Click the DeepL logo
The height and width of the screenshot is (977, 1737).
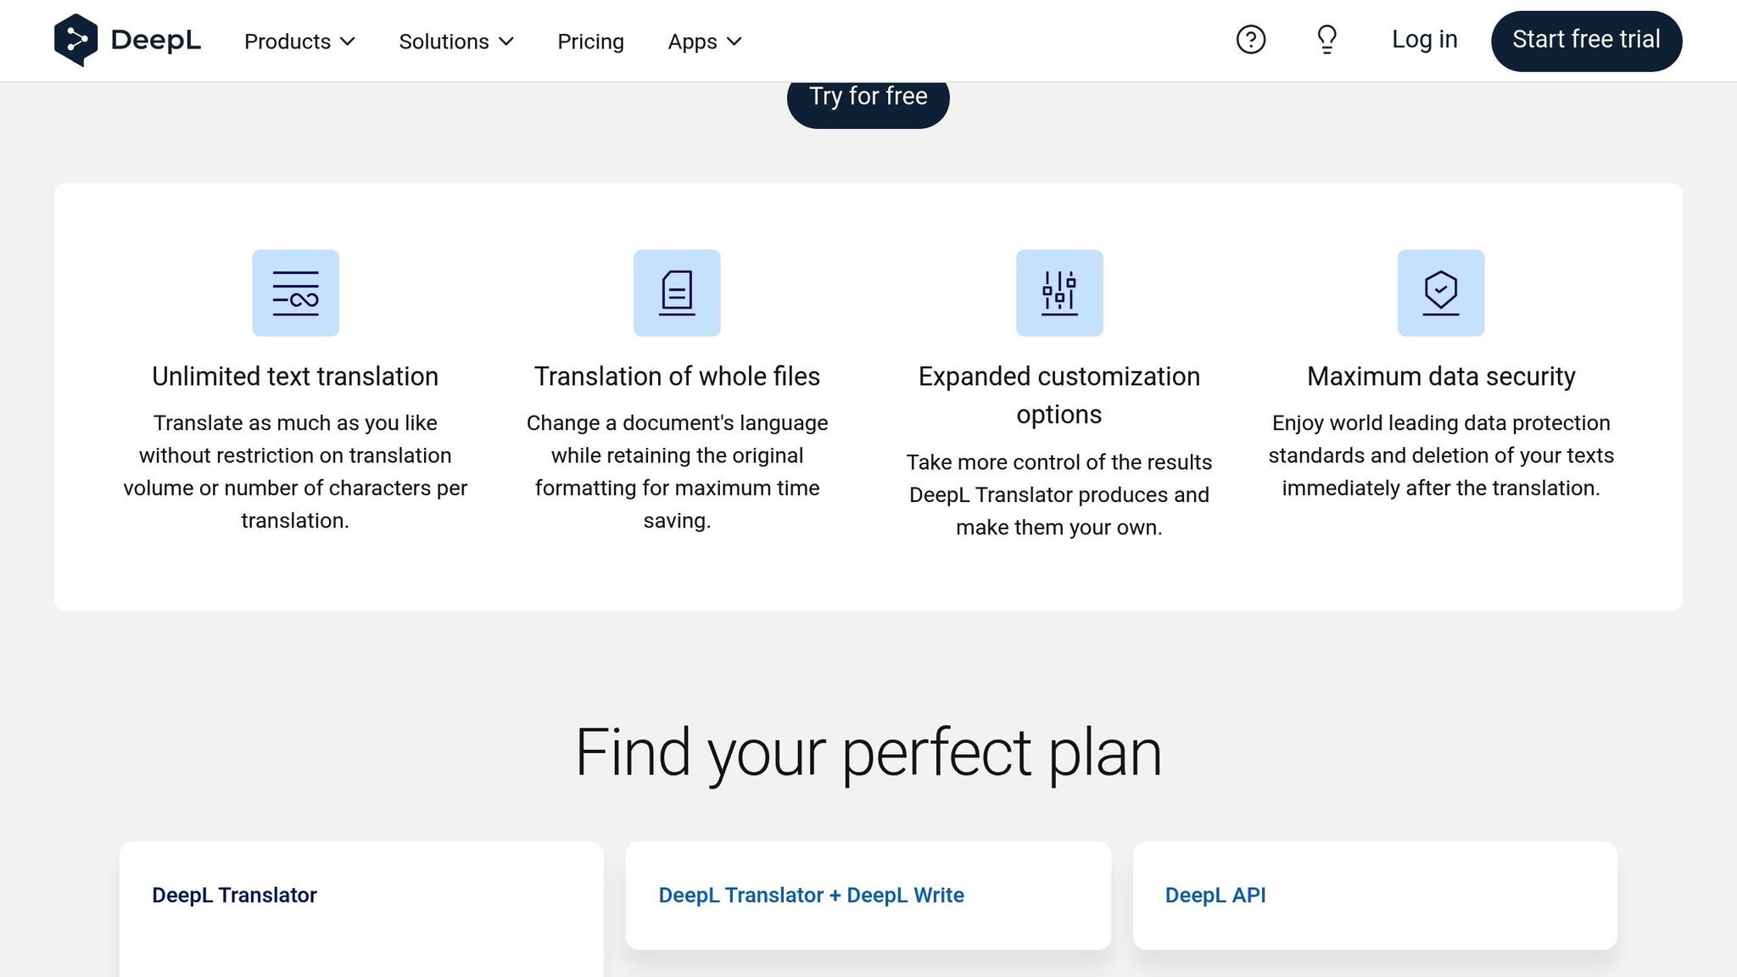click(126, 38)
